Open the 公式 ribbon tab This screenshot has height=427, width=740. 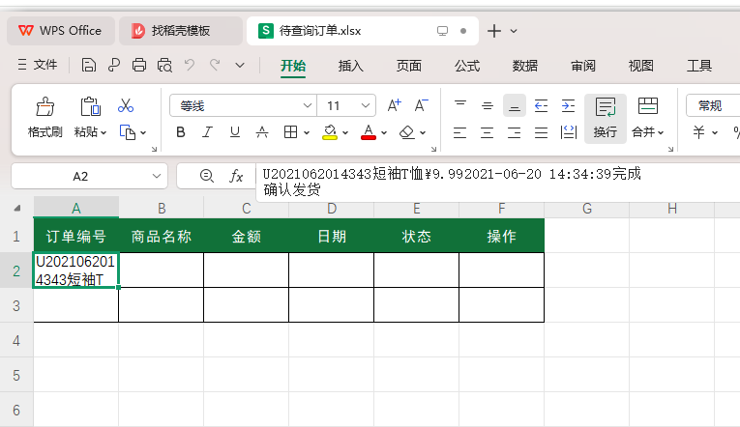467,66
